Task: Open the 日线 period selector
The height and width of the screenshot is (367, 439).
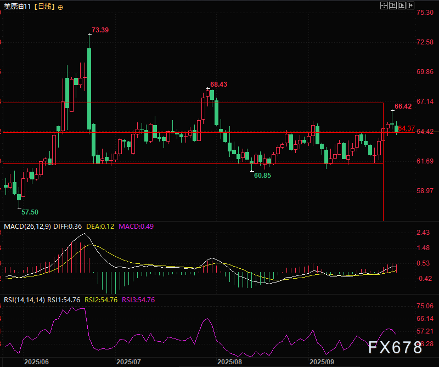Action: coord(44,7)
